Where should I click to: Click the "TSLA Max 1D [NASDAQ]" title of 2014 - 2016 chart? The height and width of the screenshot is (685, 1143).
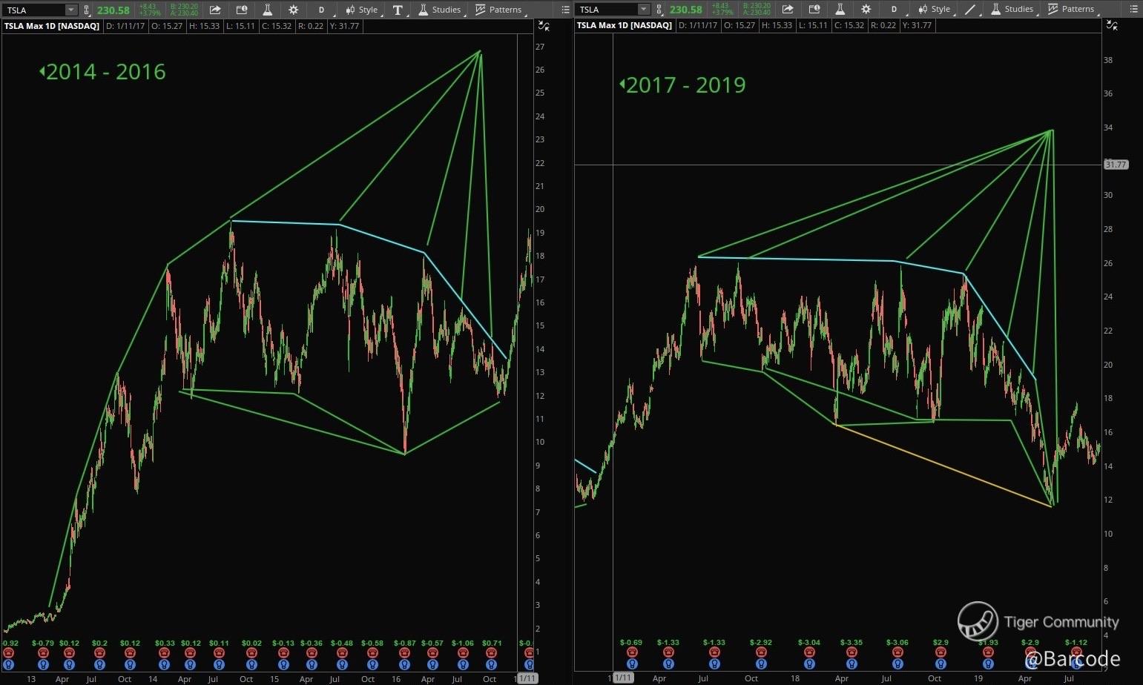(x=52, y=26)
